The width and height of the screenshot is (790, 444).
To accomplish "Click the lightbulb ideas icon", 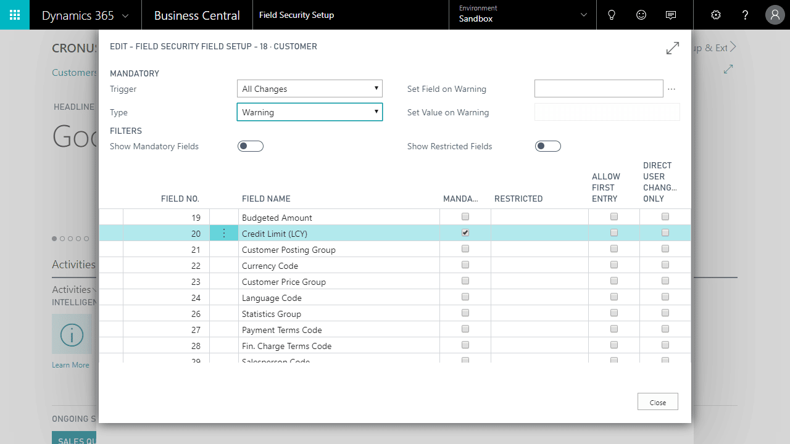I will pos(612,15).
